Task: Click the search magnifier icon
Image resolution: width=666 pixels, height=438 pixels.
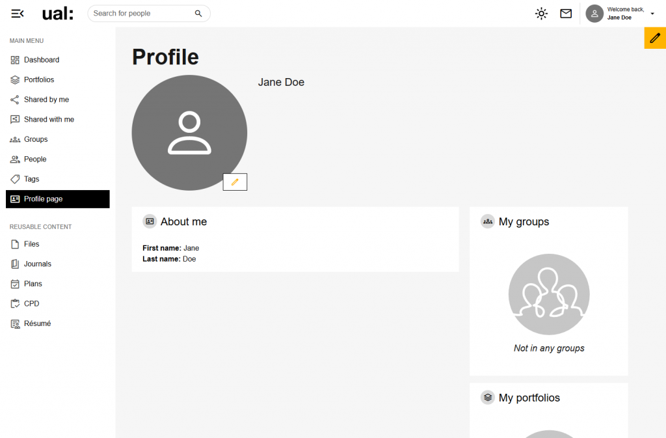Action: 198,14
